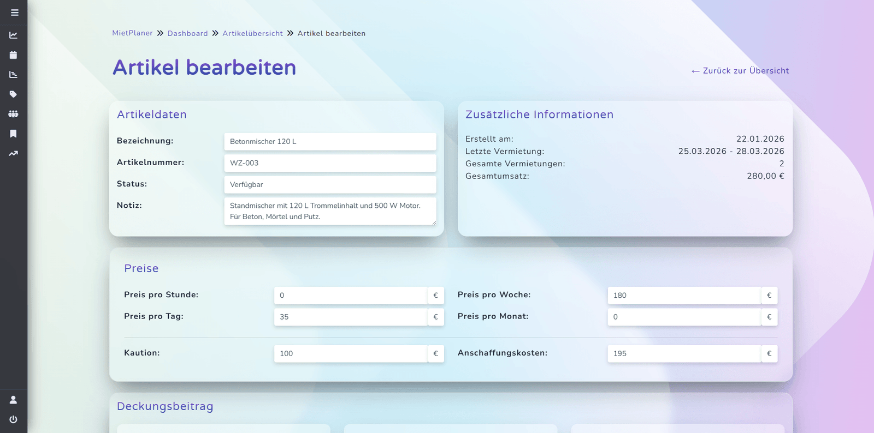Screen dimensions: 874x433
Task: Click Zurück zur Übersicht link
Action: pyautogui.click(x=740, y=71)
